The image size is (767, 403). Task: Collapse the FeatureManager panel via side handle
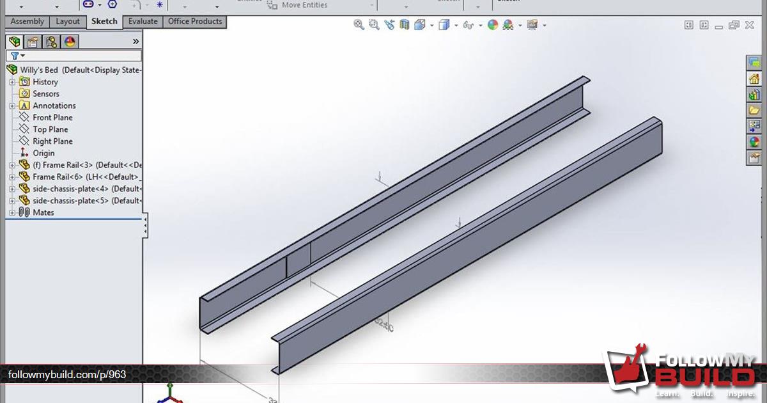click(x=145, y=226)
